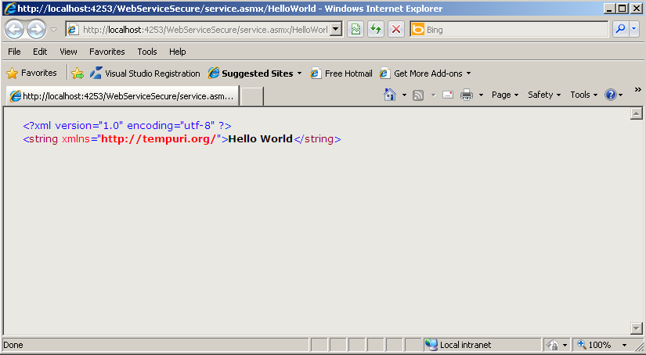Click the xml version declaration line
The height and width of the screenshot is (355, 646).
click(128, 125)
